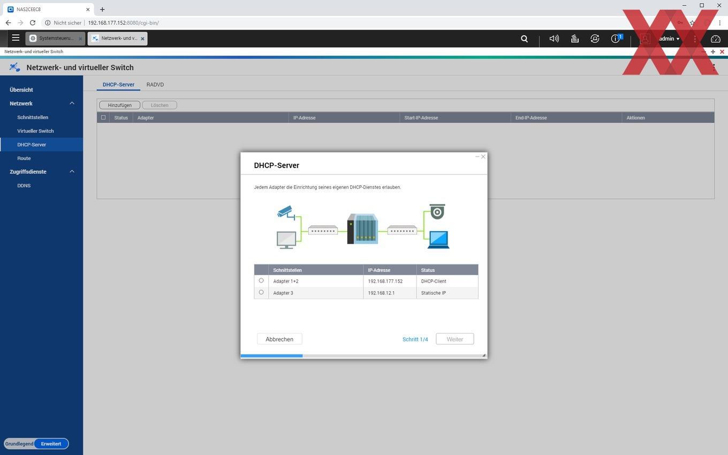
Task: Close the Systemsteuerung taskbar tab
Action: coord(80,39)
